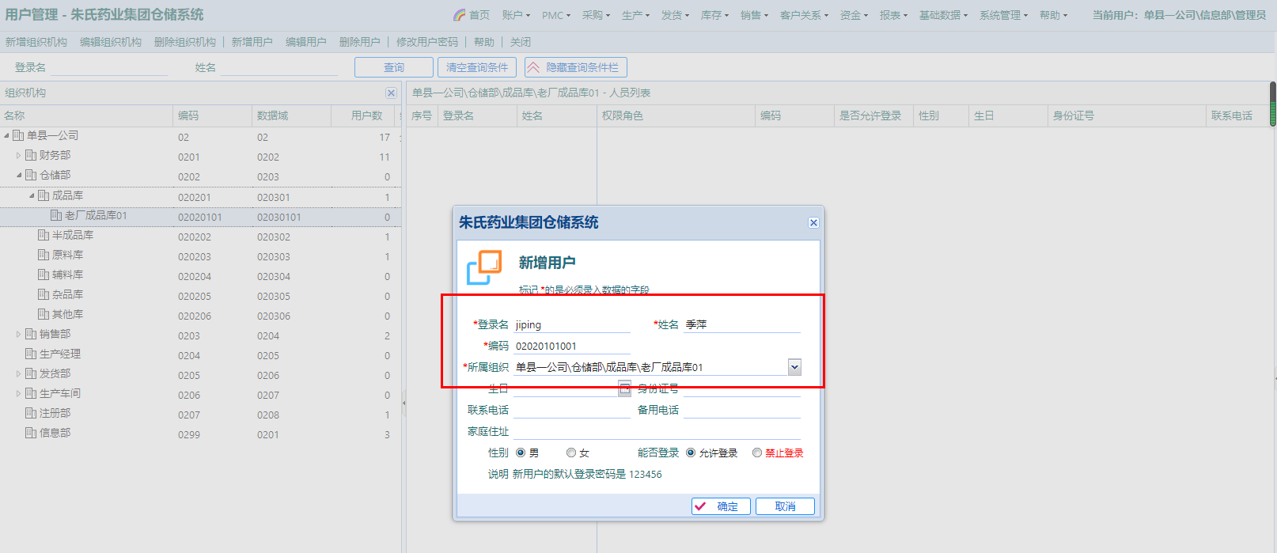Open the 库存 menu
Viewport: 1277px width, 553px height.
tap(714, 15)
